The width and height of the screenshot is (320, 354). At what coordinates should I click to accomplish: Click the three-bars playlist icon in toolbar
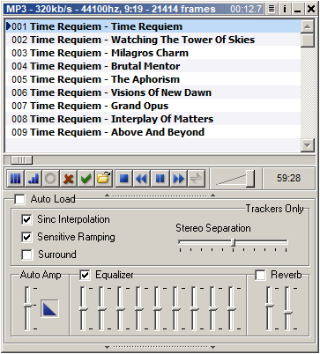(16, 179)
